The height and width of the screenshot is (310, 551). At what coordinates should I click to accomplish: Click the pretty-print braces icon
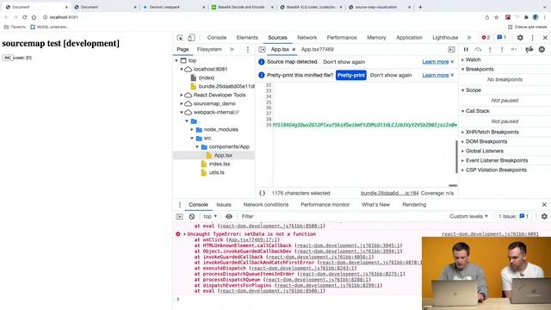coord(262,193)
